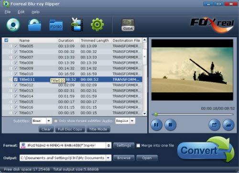Open the Help menu
This screenshot has height=173, width=239.
point(35,12)
